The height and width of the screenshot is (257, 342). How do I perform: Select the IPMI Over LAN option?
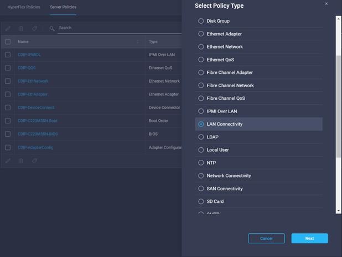click(201, 111)
